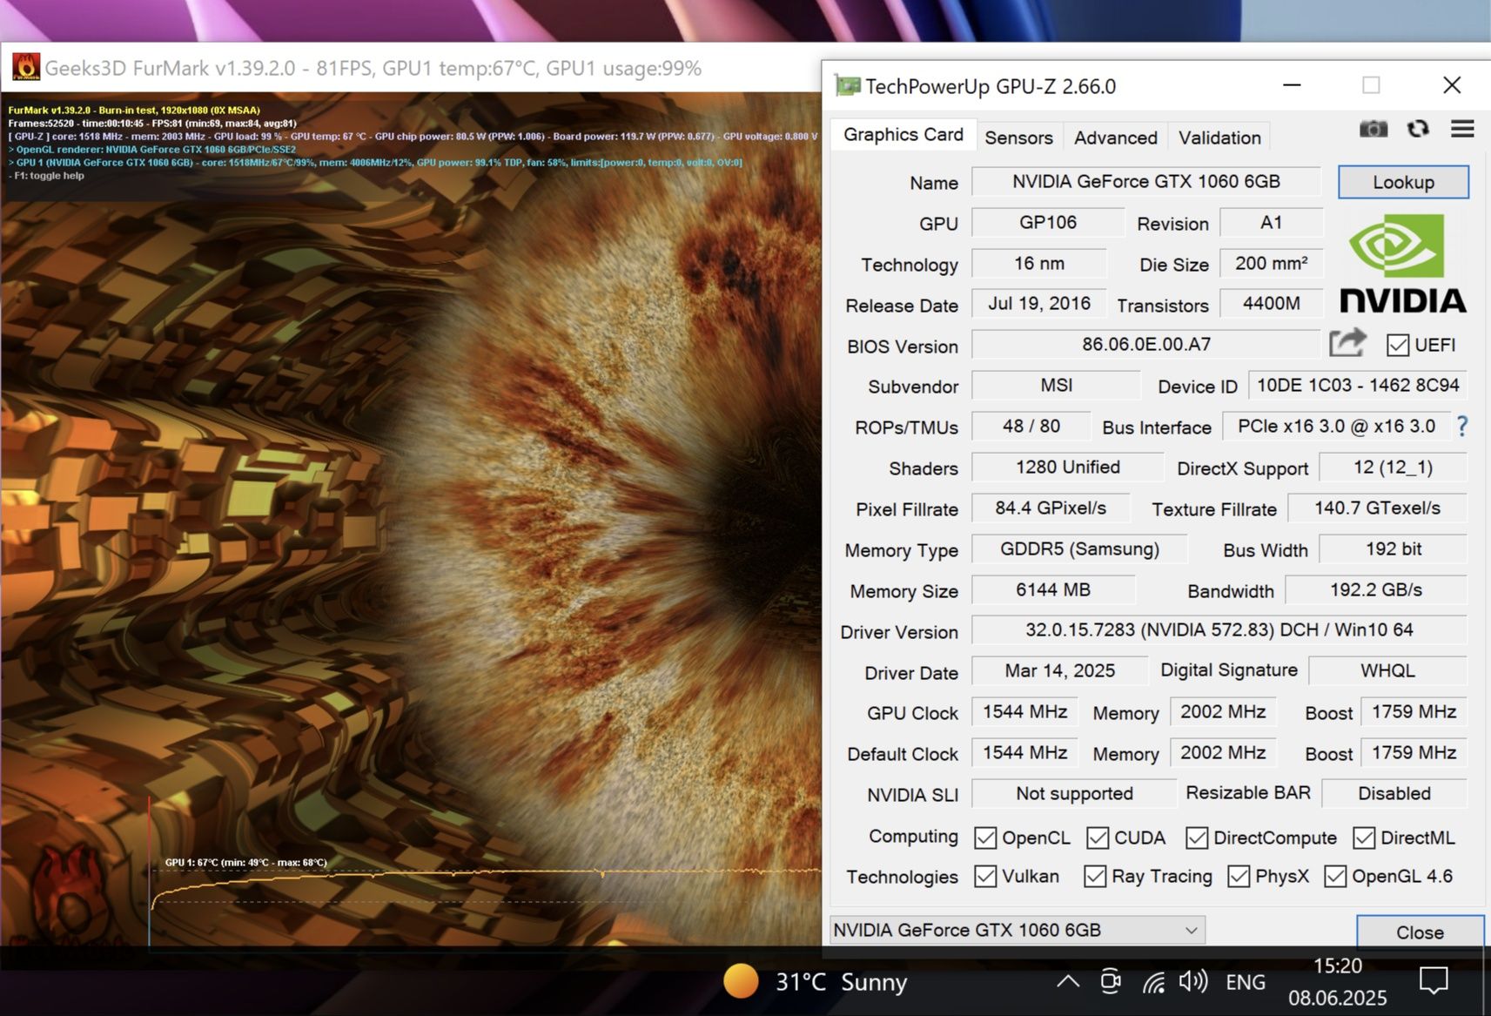Click the Mar 14, 2025 driver date value

1059,670
